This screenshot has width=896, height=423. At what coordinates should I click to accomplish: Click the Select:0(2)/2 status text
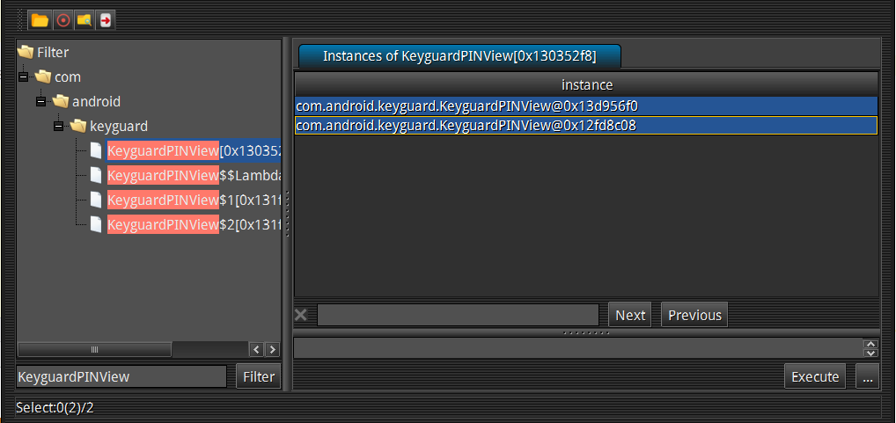pos(55,407)
